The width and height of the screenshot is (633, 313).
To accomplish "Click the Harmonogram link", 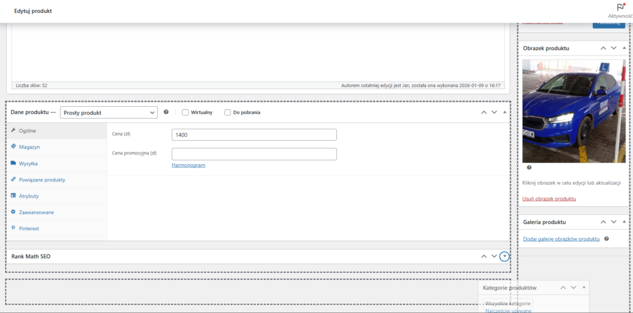I will (x=188, y=165).
